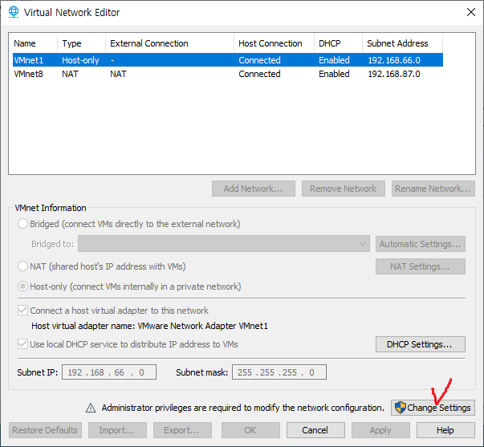Select the VMnet8 network row
The height and width of the screenshot is (447, 484).
(228, 74)
